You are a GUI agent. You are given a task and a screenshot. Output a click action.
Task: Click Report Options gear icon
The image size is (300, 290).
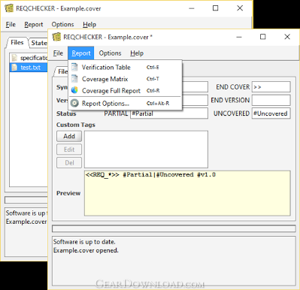[x=74, y=103]
